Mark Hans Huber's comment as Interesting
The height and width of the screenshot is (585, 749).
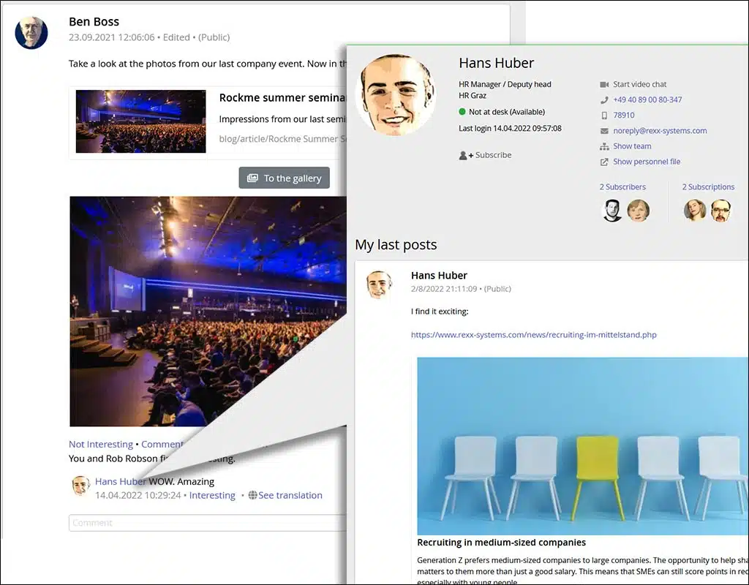212,495
